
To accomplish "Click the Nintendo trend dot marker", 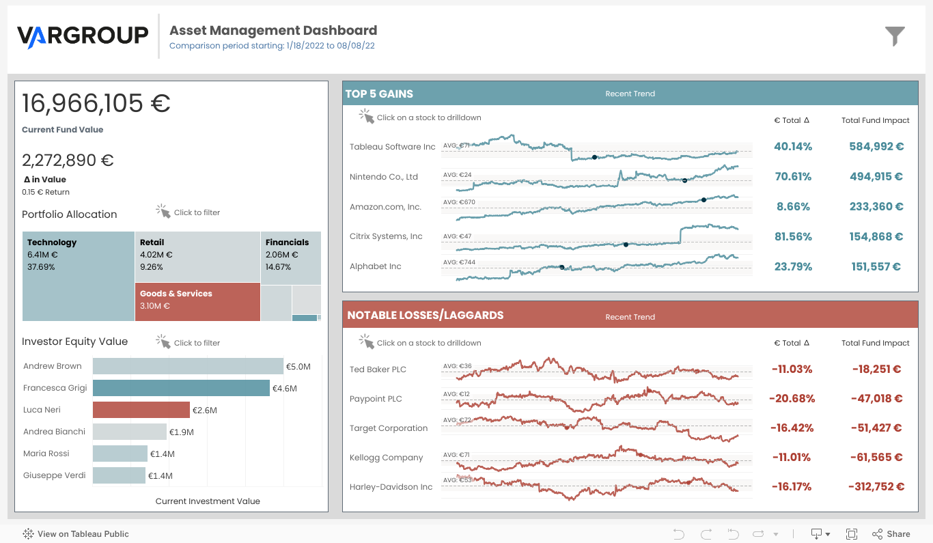I will [x=684, y=180].
